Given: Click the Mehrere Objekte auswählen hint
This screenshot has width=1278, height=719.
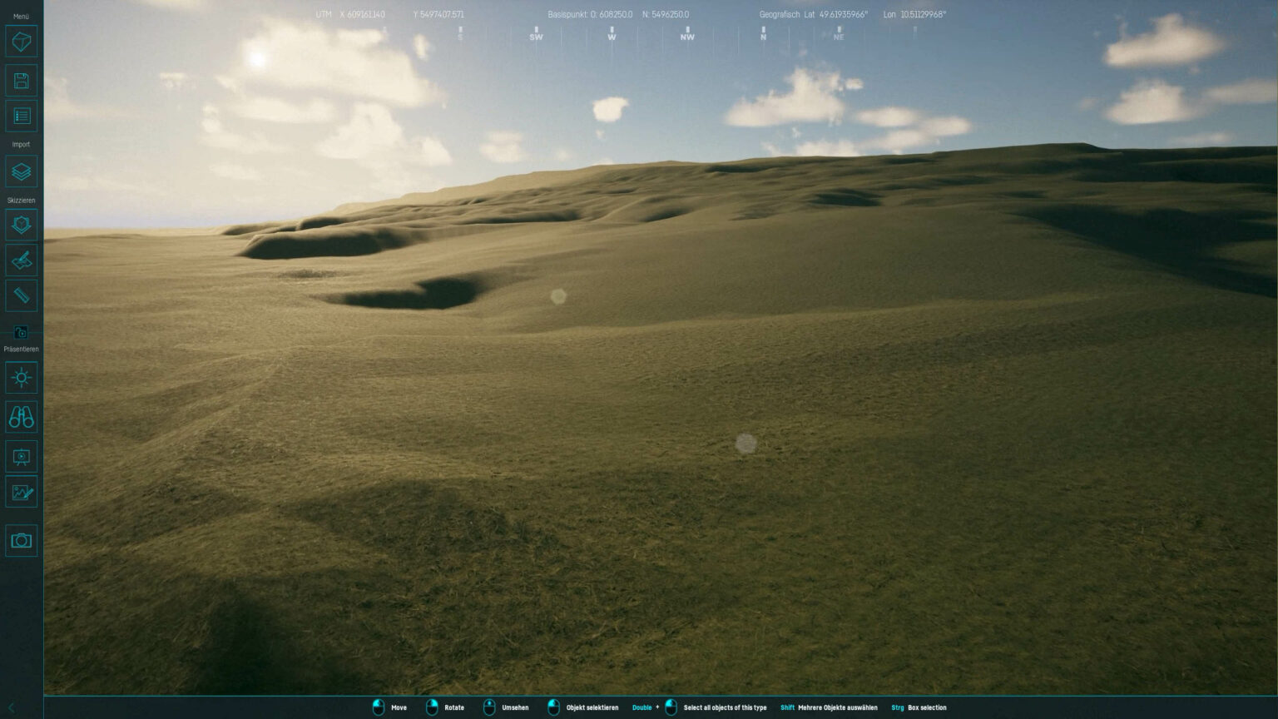Looking at the screenshot, I should coord(838,708).
